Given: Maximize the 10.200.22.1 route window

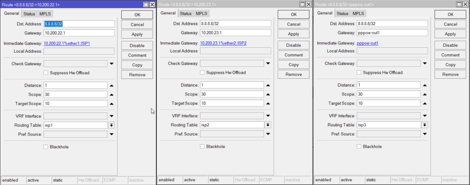Looking at the screenshot, I should (x=146, y=5).
